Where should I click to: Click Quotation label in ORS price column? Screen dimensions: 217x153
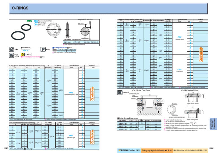click(x=92, y=94)
